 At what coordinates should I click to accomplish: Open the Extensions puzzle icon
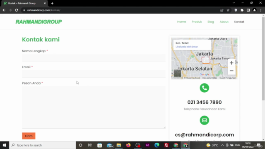click(x=242, y=10)
